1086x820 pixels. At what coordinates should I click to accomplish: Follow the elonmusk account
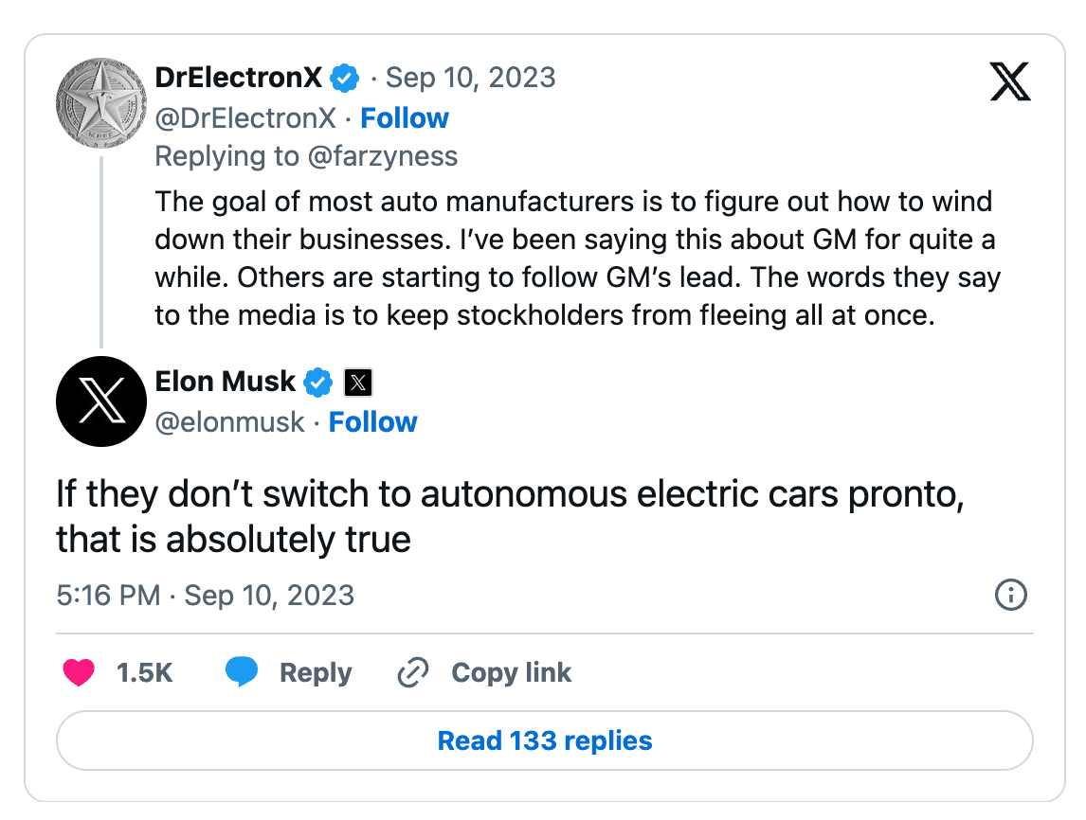click(x=372, y=422)
